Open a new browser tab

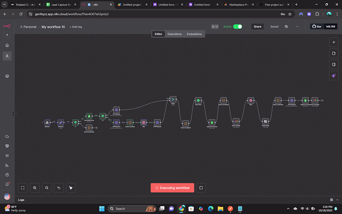pyautogui.click(x=296, y=5)
